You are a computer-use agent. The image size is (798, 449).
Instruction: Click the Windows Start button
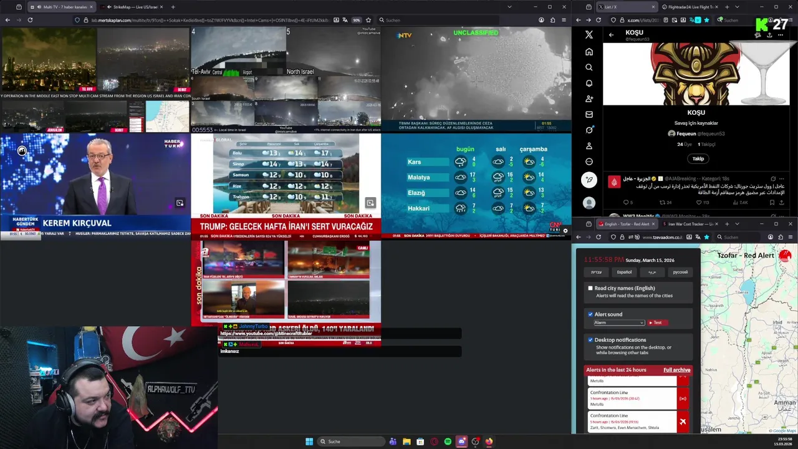(309, 442)
